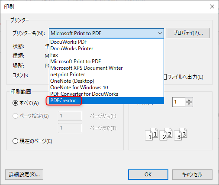Increase copies with up spinner arrow
This screenshot has height=185, width=219.
pyautogui.click(x=189, y=100)
